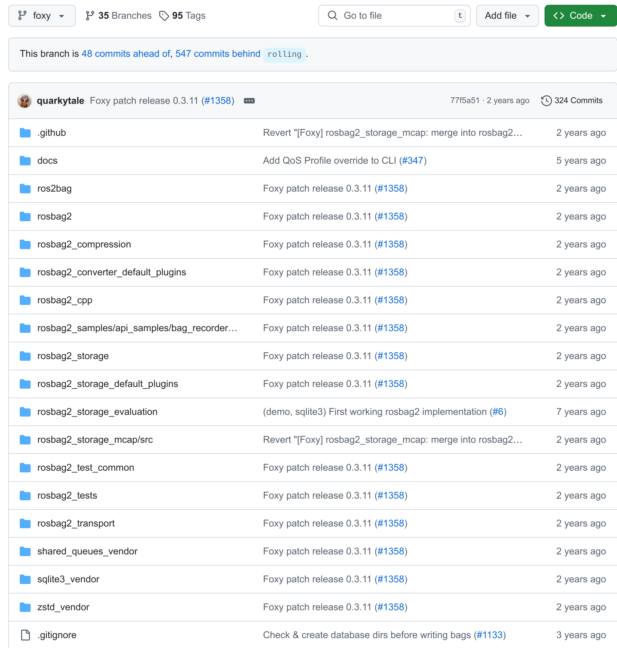Open the Add QoS Profile override commit message
617x648 pixels.
click(330, 161)
